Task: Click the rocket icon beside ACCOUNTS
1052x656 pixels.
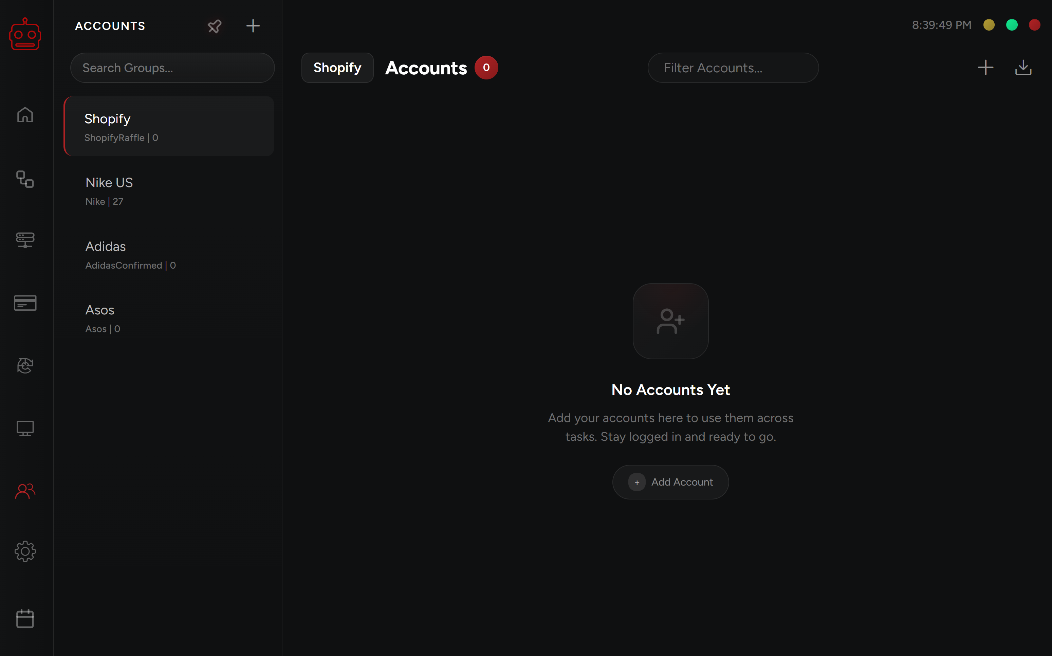Action: pyautogui.click(x=214, y=26)
